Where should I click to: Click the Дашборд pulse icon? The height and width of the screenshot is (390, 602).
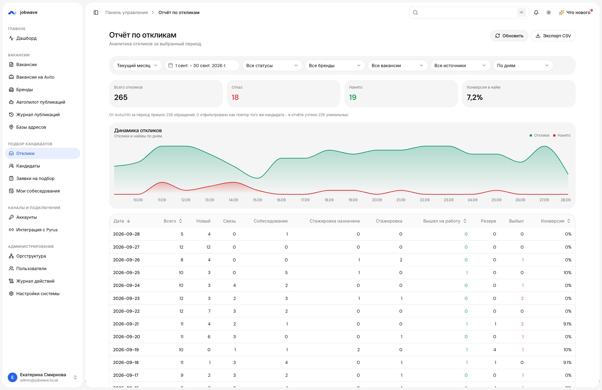click(11, 38)
